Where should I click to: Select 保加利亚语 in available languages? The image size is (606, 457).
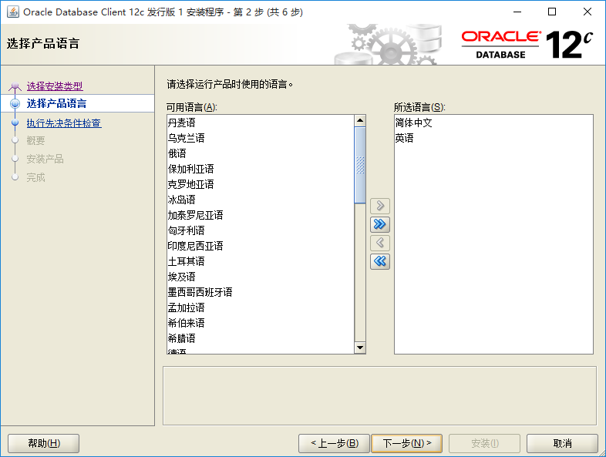261,169
